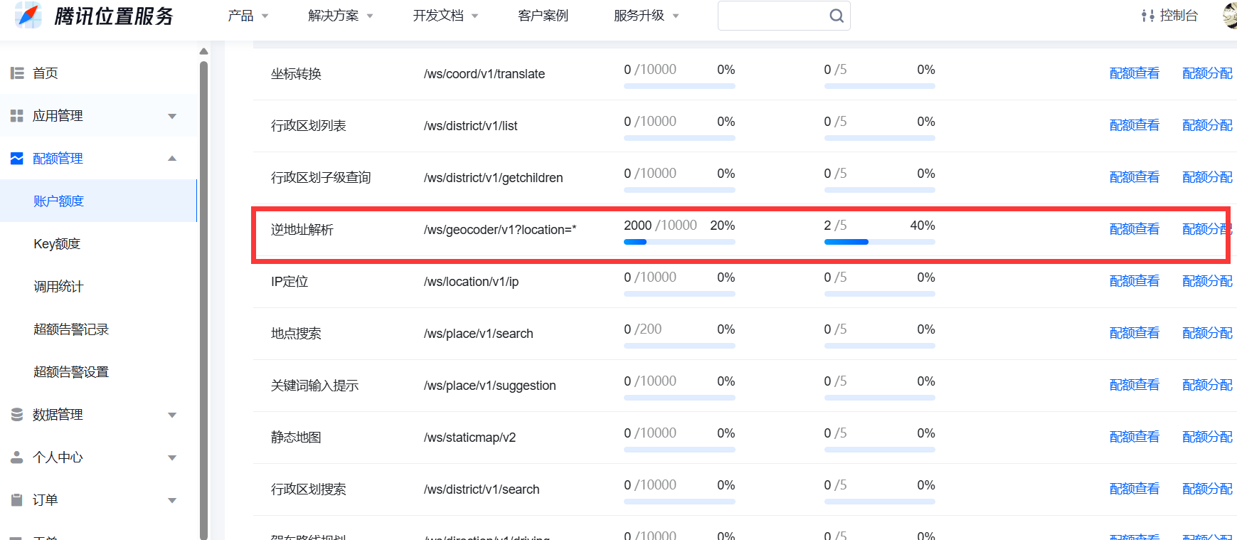Click the 订单 clipboard icon
This screenshot has width=1237, height=540.
click(x=17, y=500)
